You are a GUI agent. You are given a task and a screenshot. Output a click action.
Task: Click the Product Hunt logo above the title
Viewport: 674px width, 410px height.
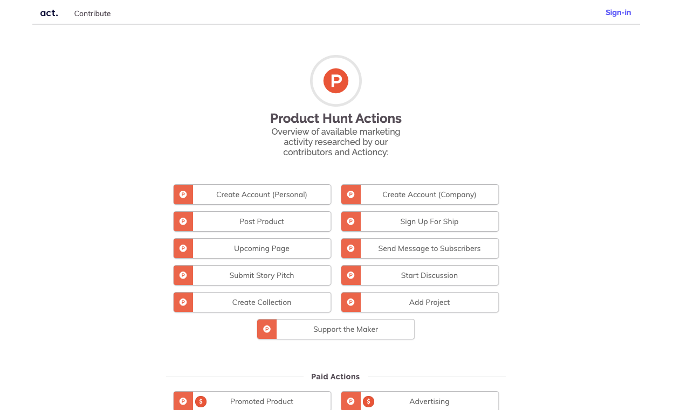[x=335, y=81]
